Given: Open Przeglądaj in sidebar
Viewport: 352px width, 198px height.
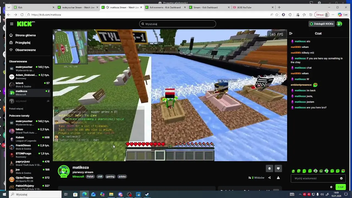Looking at the screenshot, I should point(23,43).
